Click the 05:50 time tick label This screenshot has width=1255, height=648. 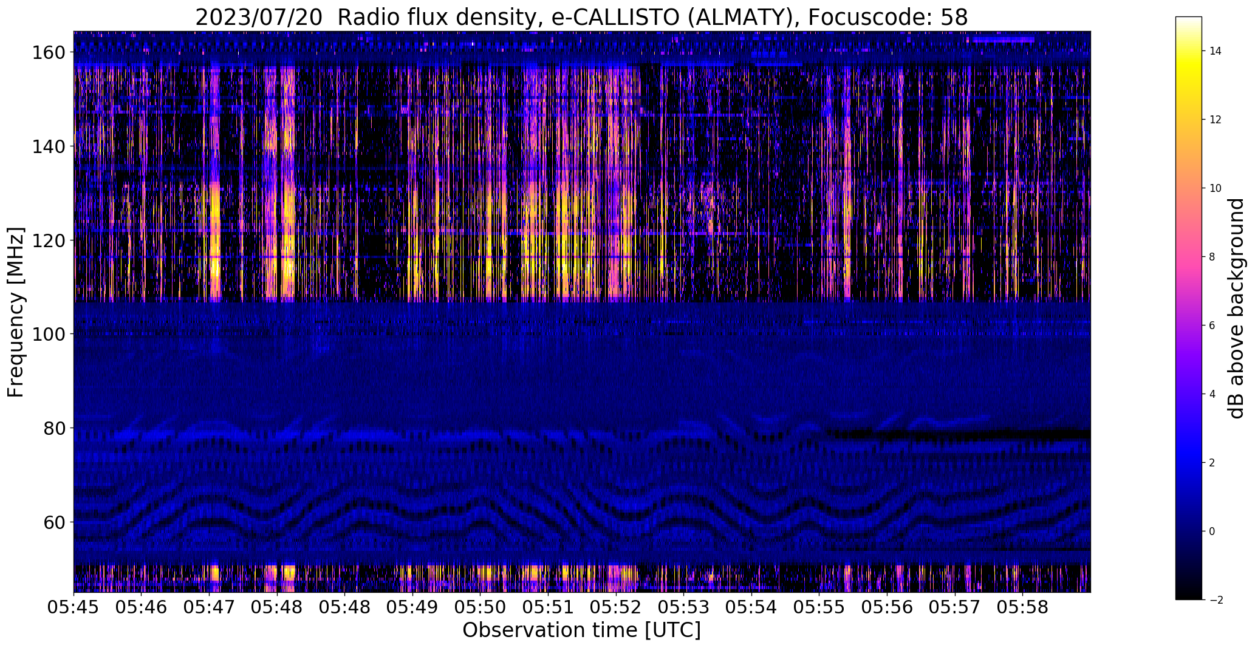pyautogui.click(x=480, y=608)
